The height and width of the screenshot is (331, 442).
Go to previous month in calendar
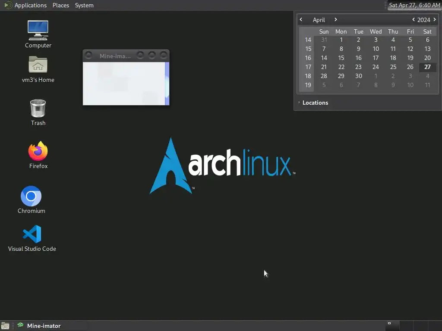[x=301, y=19]
